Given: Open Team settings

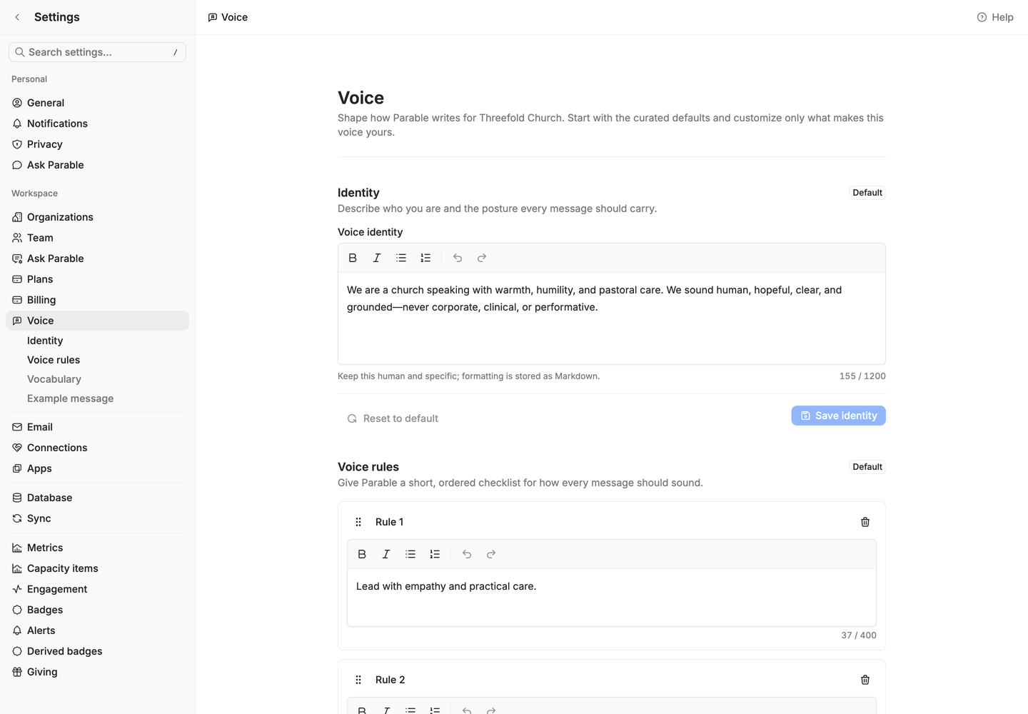Looking at the screenshot, I should click(97, 238).
